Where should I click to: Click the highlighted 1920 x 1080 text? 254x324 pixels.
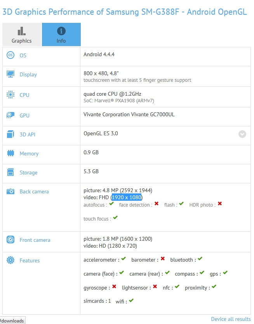click(x=127, y=198)
